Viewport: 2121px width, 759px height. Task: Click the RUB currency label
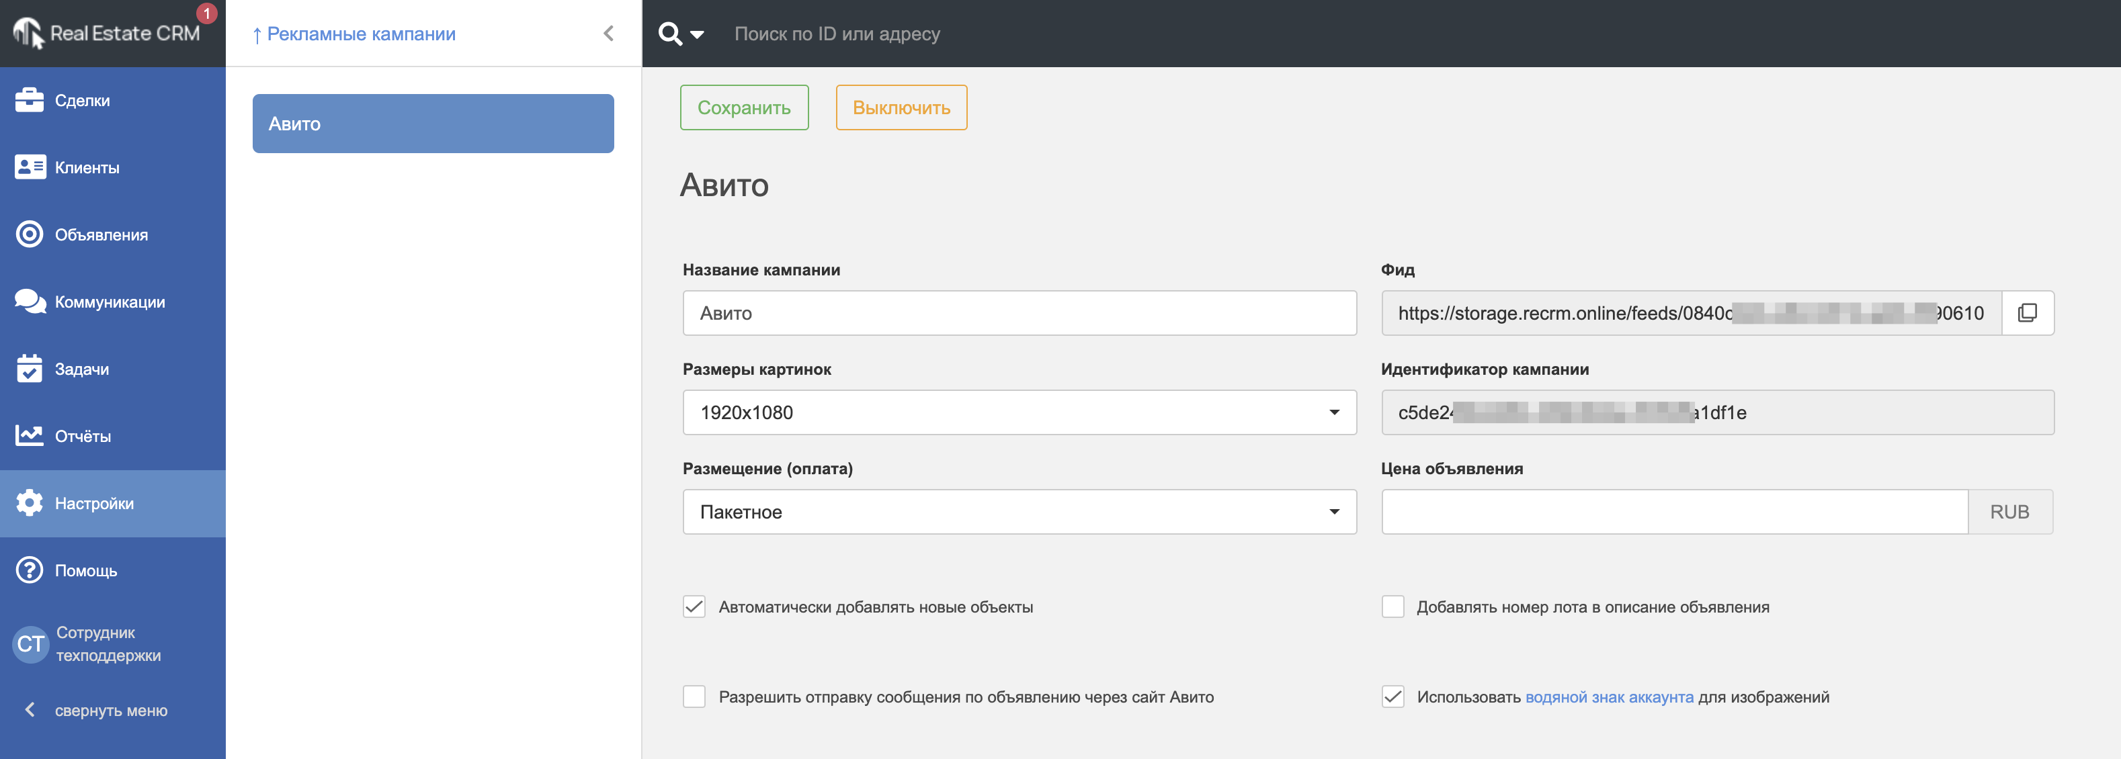(2010, 512)
